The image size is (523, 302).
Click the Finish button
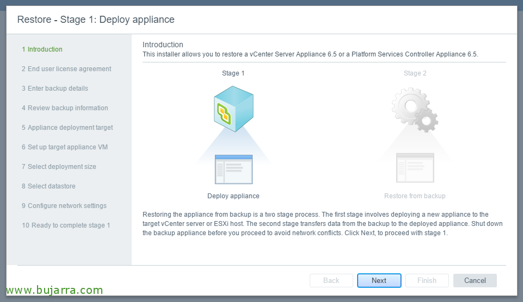[427, 281]
